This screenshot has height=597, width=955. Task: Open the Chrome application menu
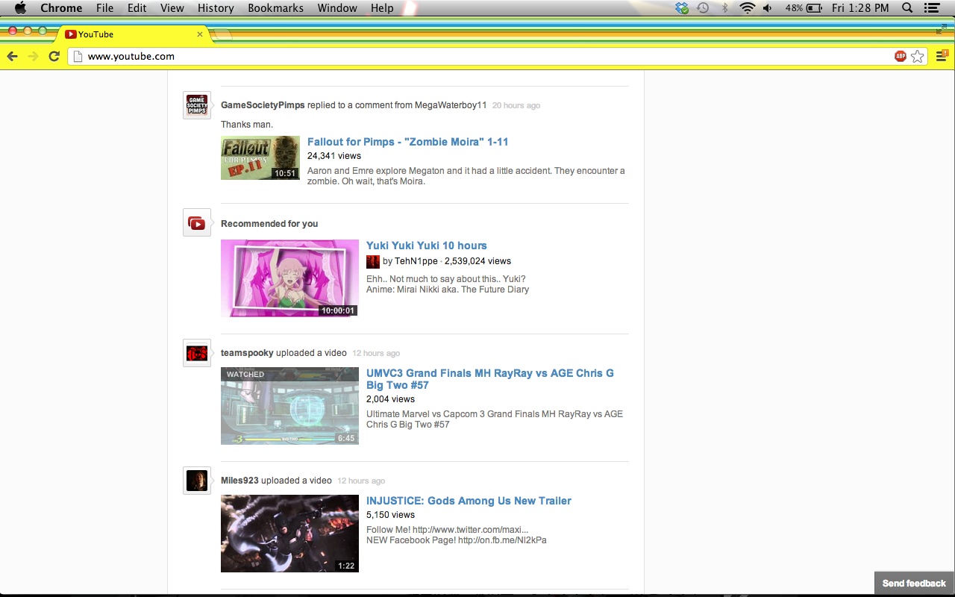[61, 8]
